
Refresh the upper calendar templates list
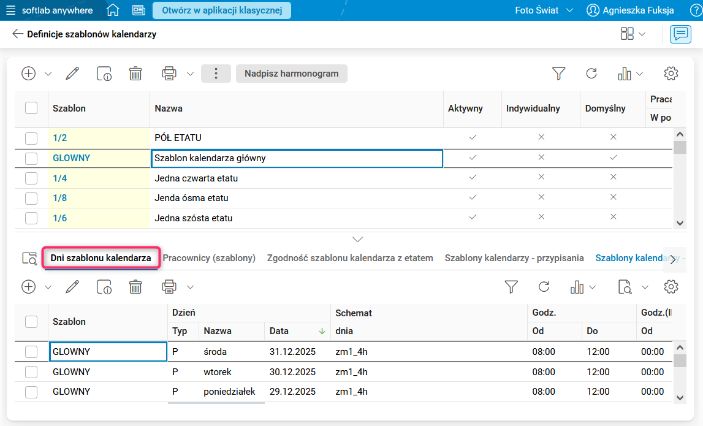point(591,74)
